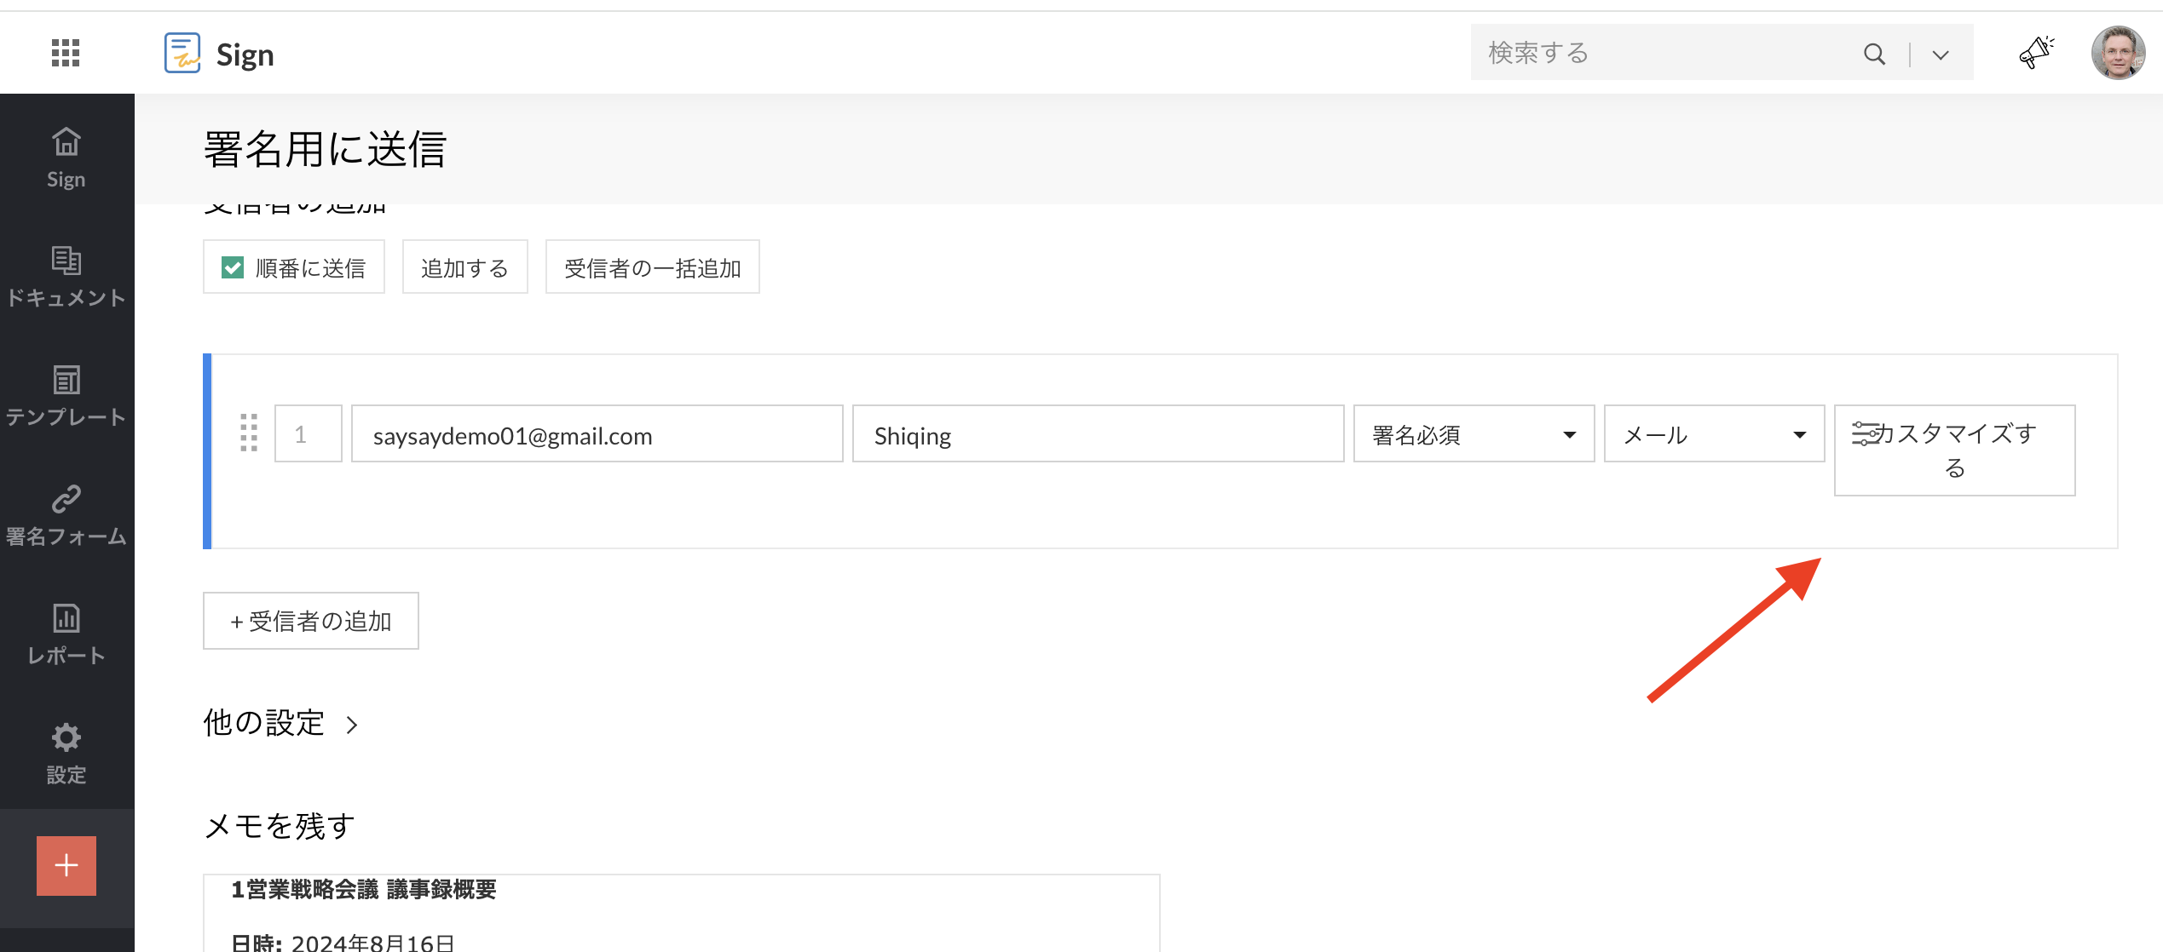Open レポート in the sidebar

(x=66, y=634)
